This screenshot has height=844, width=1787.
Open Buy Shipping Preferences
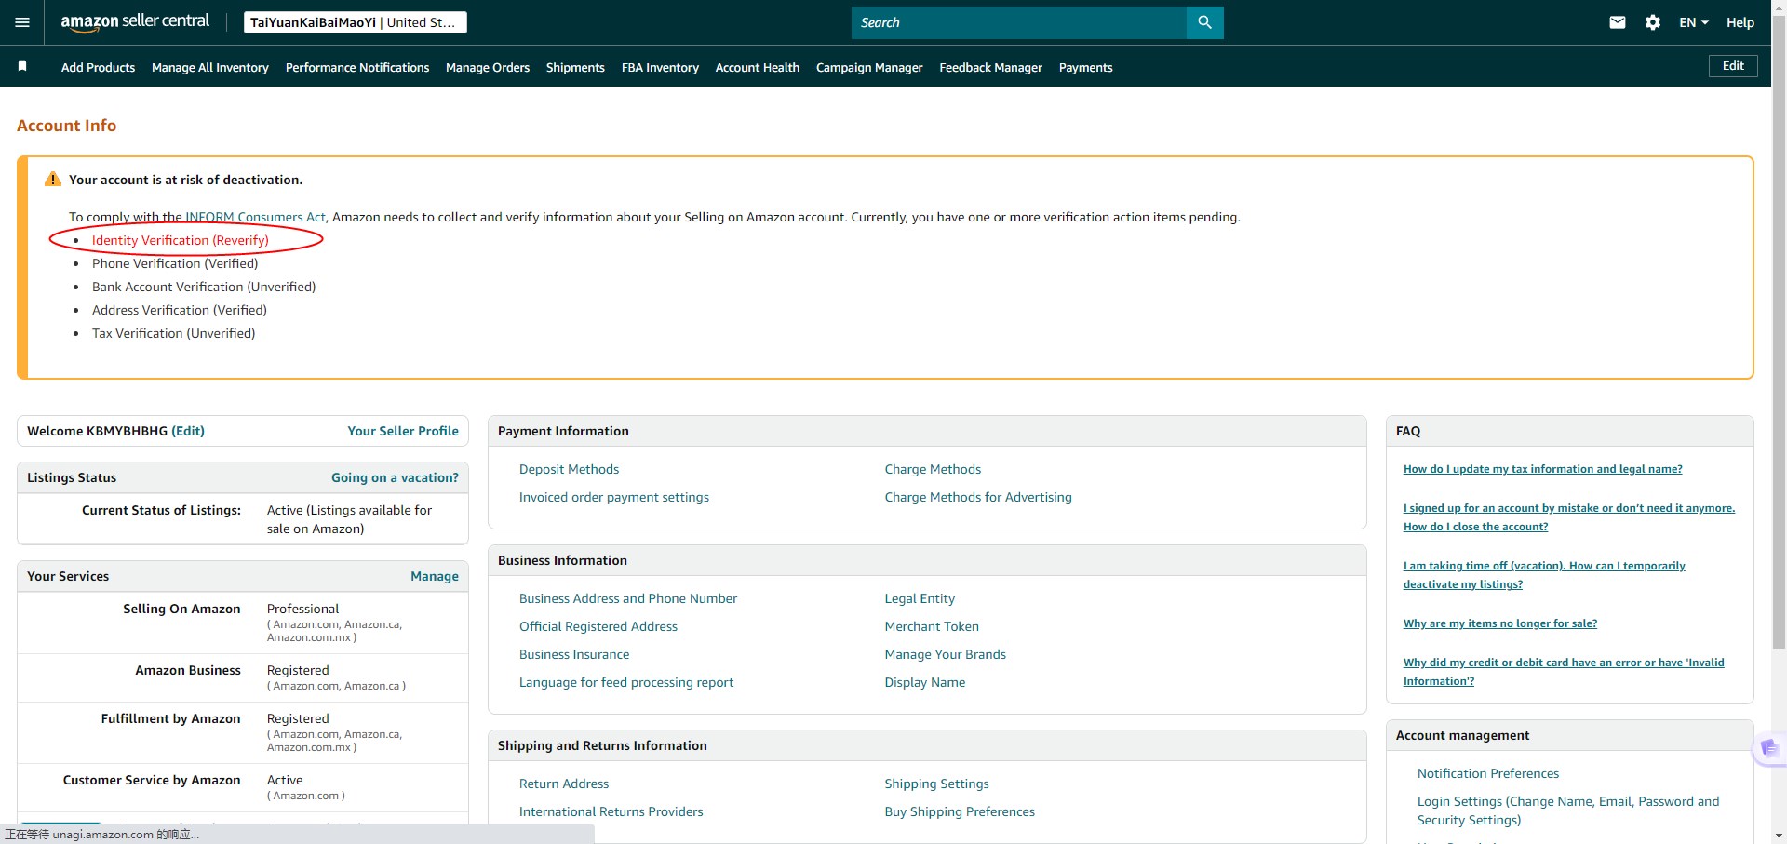pyautogui.click(x=960, y=811)
